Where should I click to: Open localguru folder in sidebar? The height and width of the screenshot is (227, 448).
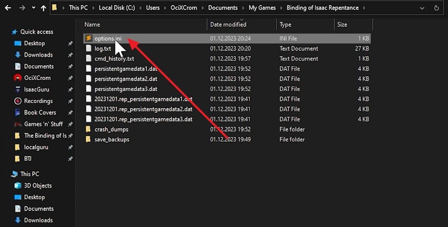(x=36, y=147)
